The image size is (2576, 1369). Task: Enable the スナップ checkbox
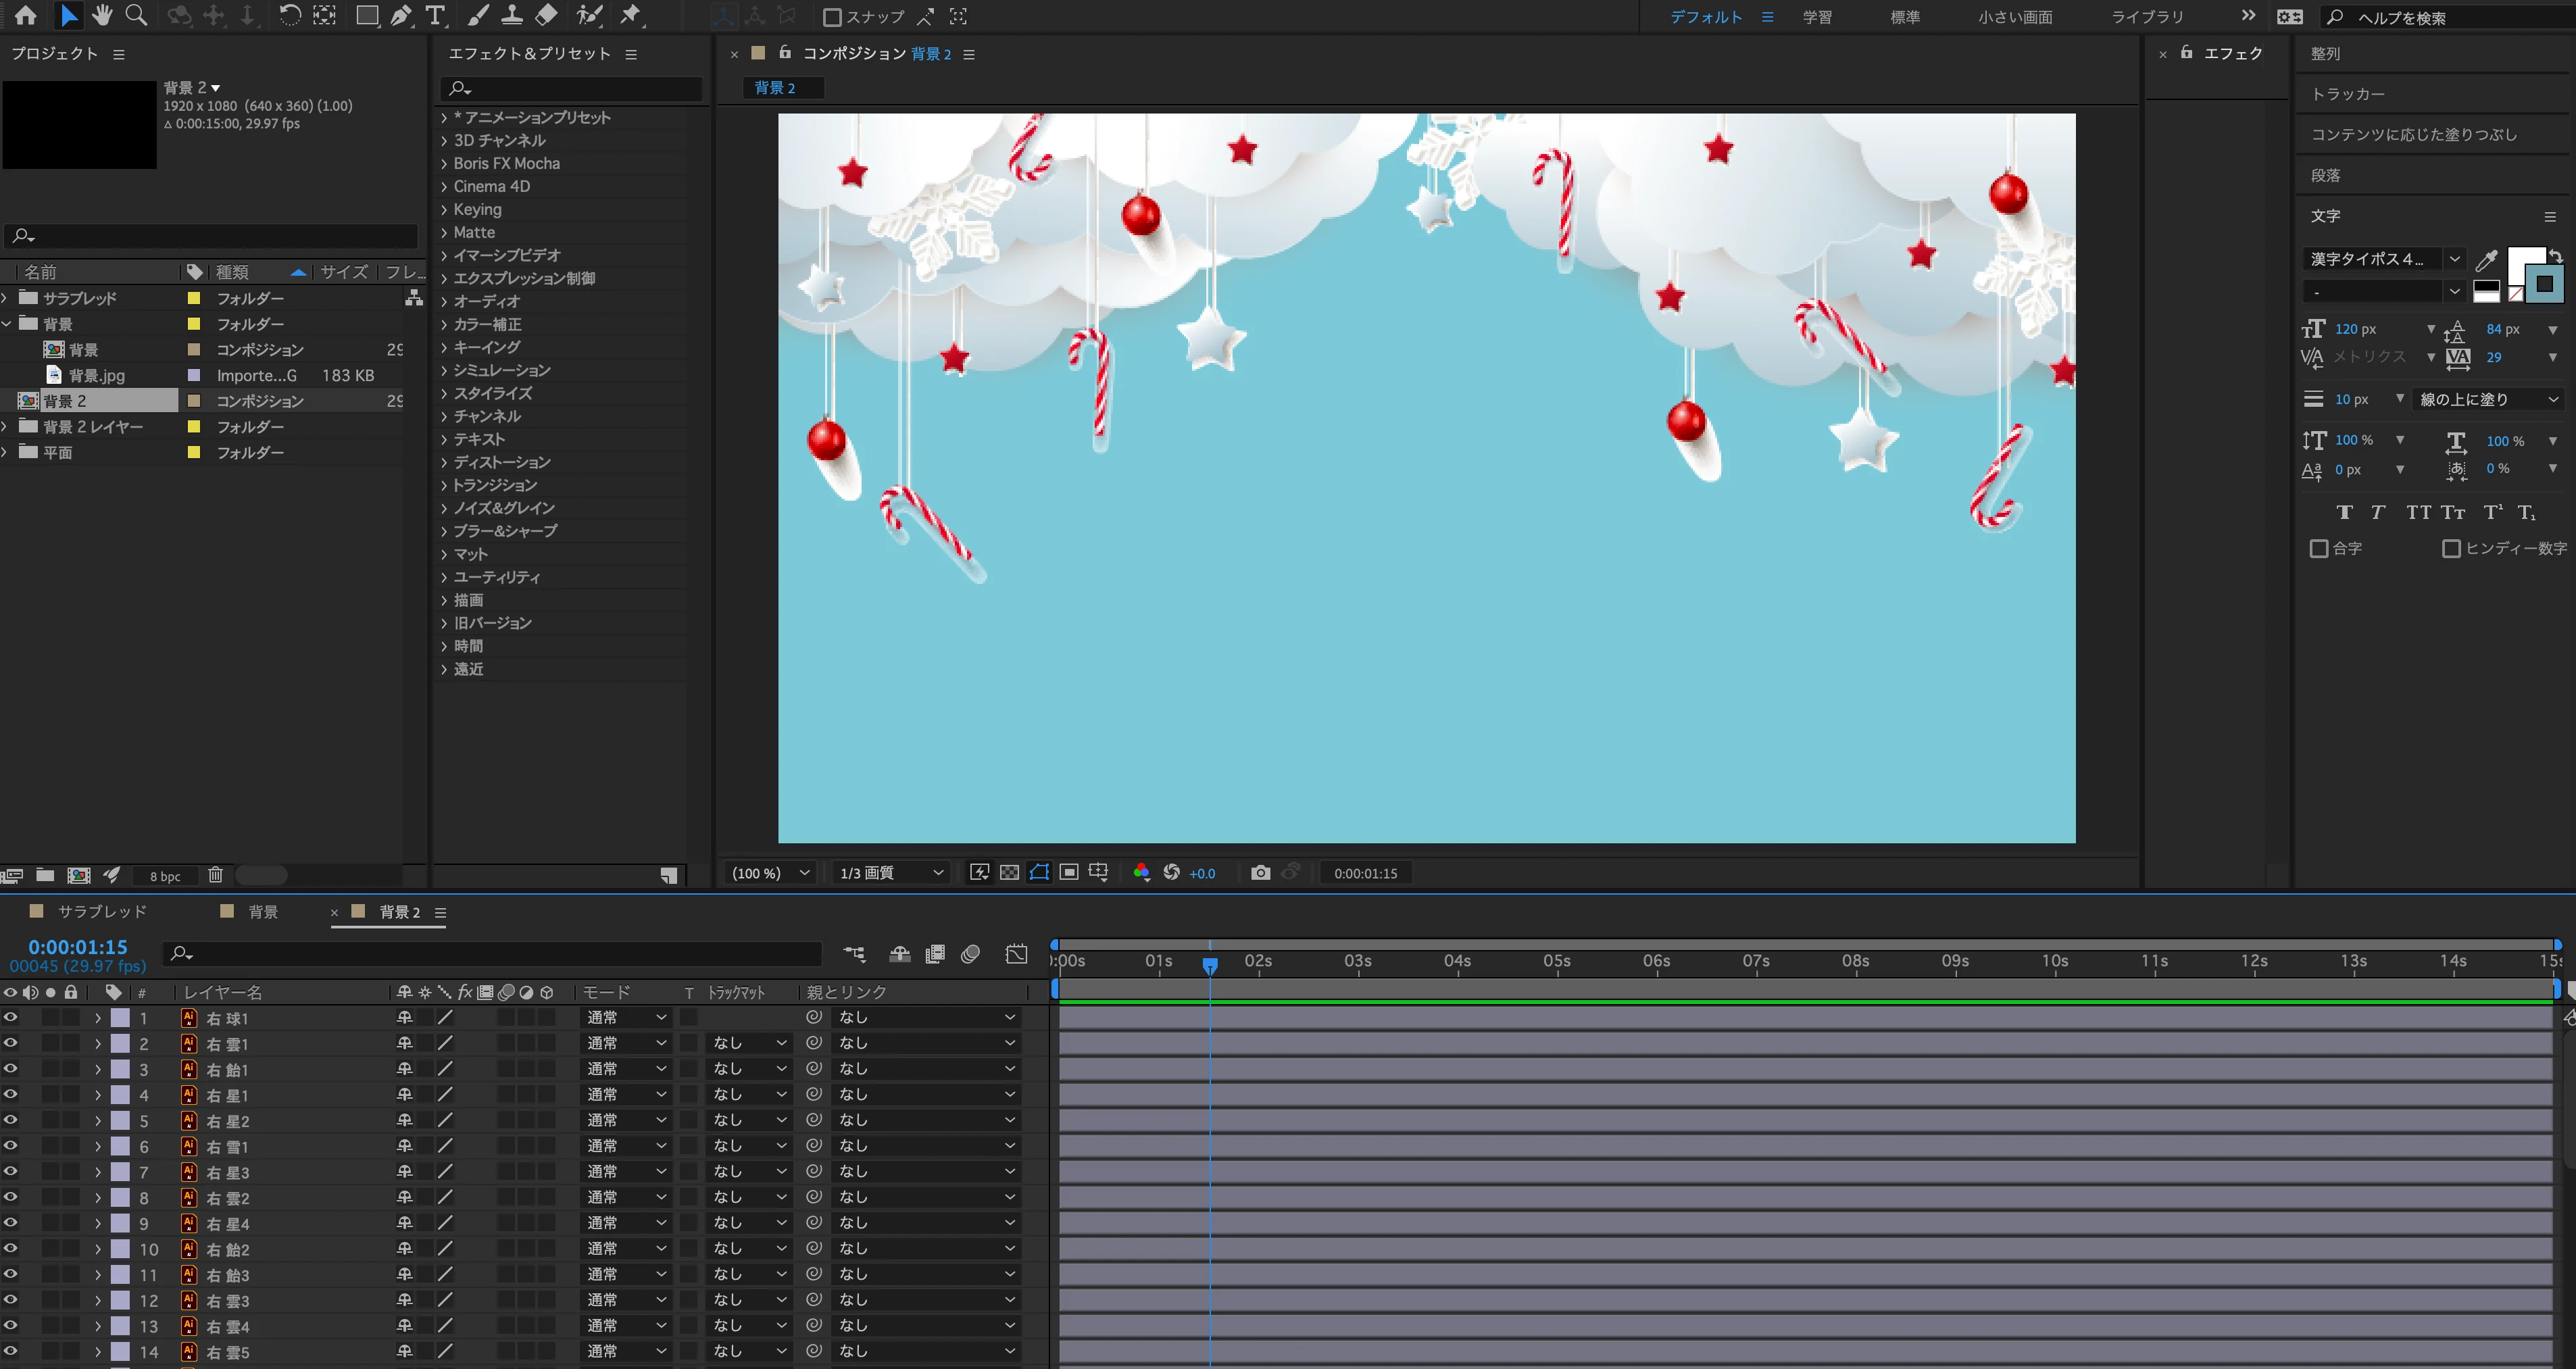click(x=832, y=17)
